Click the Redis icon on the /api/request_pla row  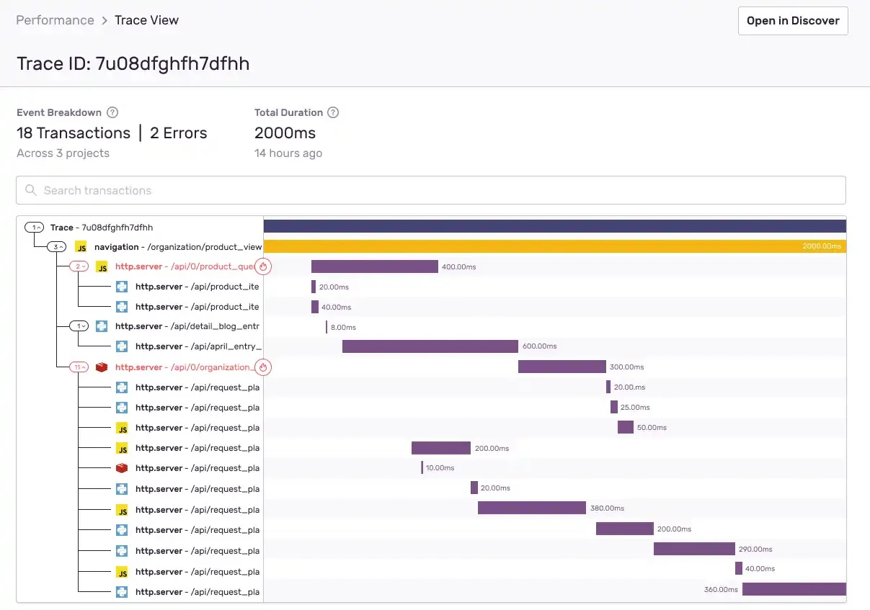click(x=121, y=468)
